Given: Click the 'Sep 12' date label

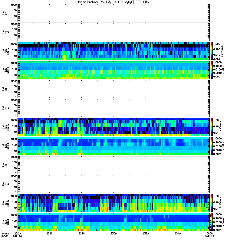Looking at the screenshot, I should coord(18,236).
